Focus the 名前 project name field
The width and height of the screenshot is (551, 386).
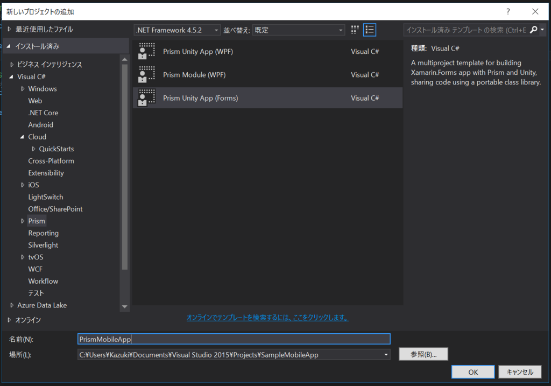[234, 339]
